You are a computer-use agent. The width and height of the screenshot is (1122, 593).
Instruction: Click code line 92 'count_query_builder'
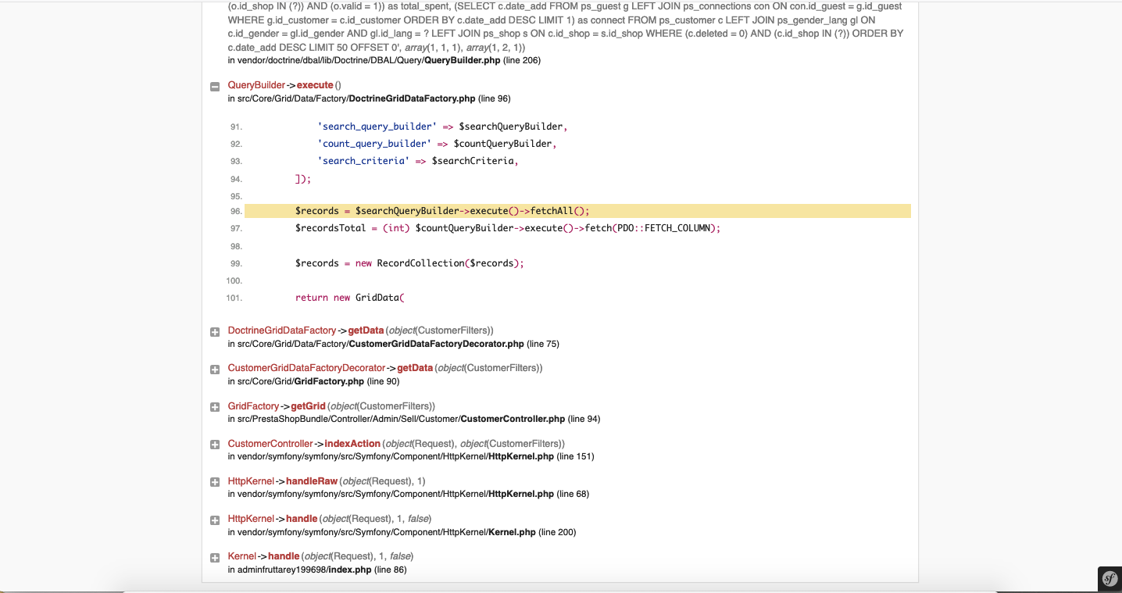[437, 144]
